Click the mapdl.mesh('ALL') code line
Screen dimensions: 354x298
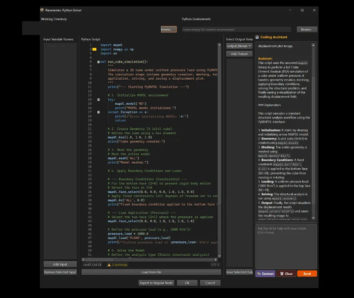(123, 158)
